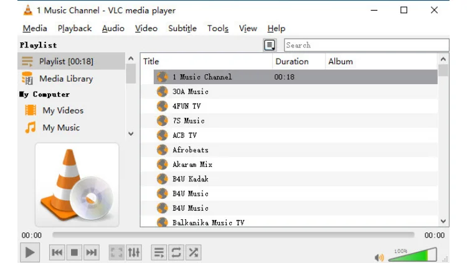Enable random shuffle playback
Image resolution: width=467 pixels, height=263 pixels.
click(x=194, y=252)
